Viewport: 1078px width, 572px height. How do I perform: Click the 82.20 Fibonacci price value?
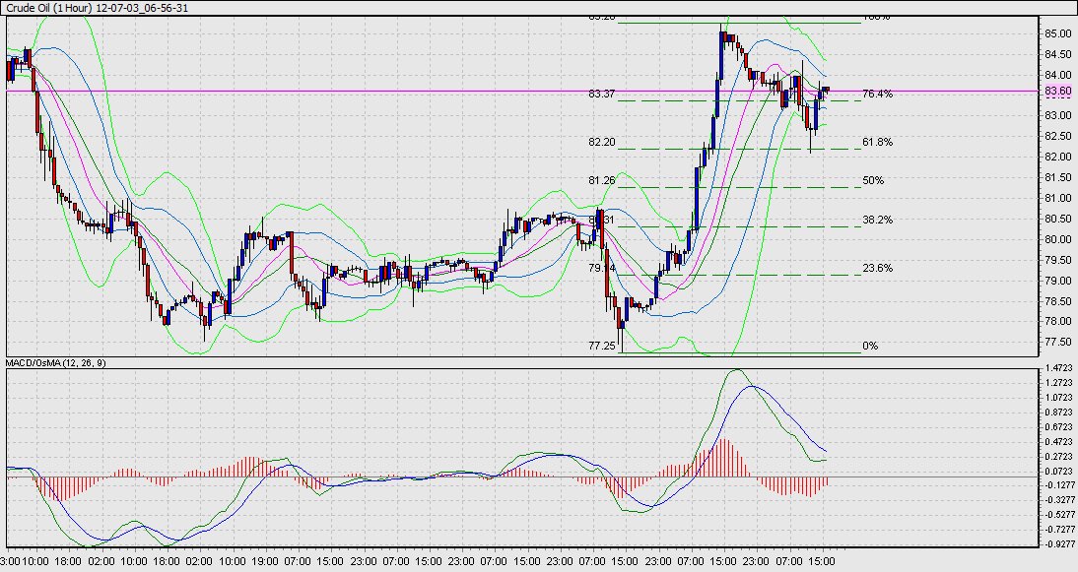coord(602,142)
